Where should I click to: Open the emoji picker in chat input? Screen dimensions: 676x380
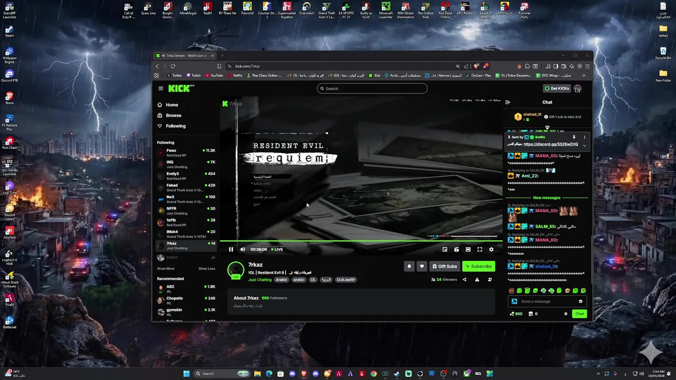tap(580, 301)
